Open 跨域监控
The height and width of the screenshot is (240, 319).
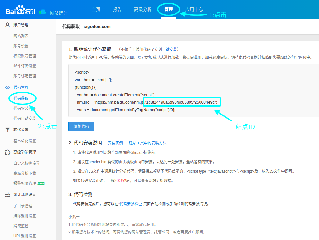pos(21,226)
